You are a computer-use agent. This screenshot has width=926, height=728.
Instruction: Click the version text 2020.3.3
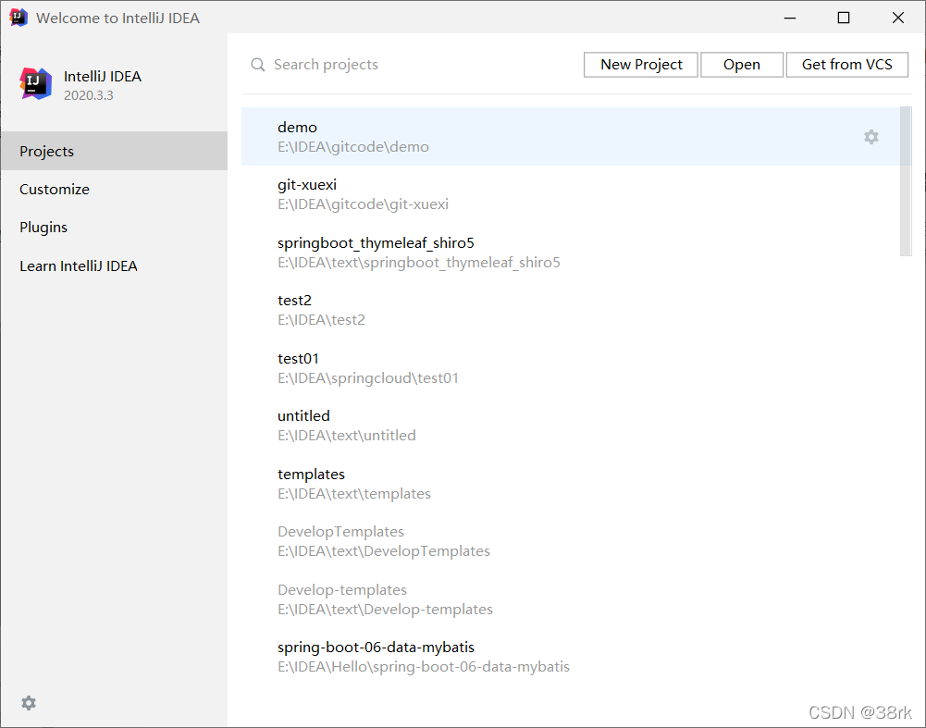[89, 95]
